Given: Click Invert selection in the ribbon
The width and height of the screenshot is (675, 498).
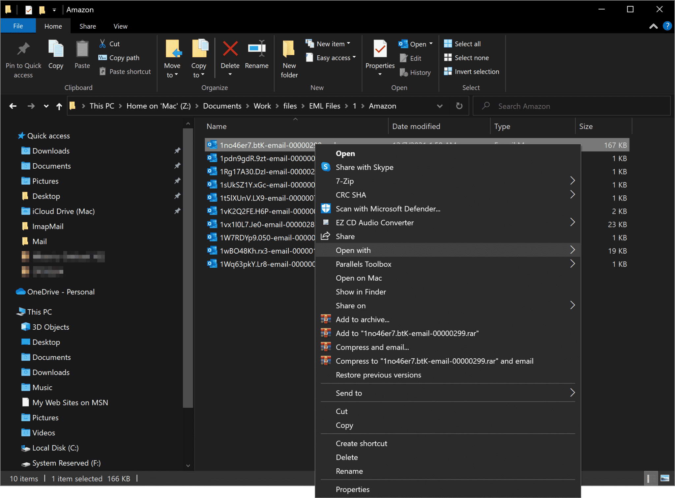Looking at the screenshot, I should pos(471,71).
